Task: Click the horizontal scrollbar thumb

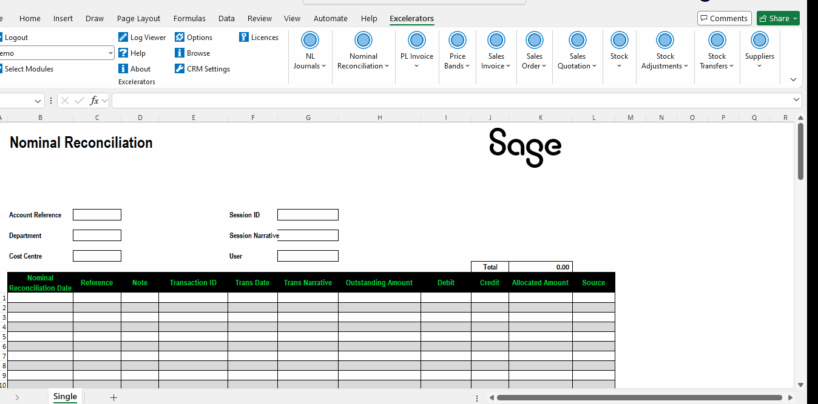Action: tap(639, 397)
